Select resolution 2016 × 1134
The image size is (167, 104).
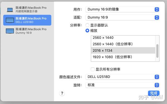pos(123,50)
